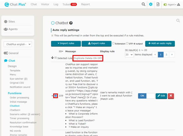Viewport: 183px width, 136px height.
Task: Open settings gear icon in header
Action: (x=151, y=4)
